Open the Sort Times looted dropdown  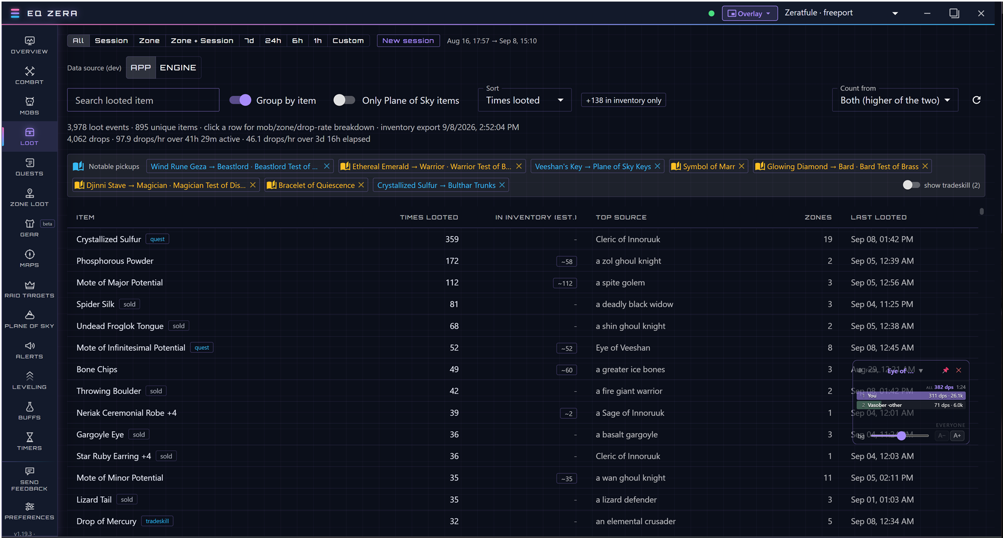pyautogui.click(x=524, y=100)
